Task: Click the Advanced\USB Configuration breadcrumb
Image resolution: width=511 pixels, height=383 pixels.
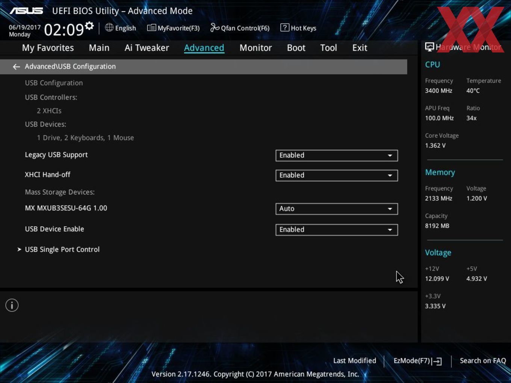Action: (x=70, y=66)
